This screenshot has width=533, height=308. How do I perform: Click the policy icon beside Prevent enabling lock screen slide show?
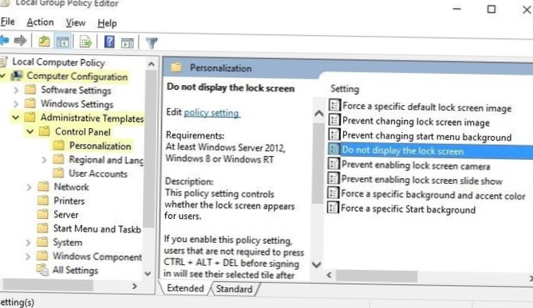(334, 178)
